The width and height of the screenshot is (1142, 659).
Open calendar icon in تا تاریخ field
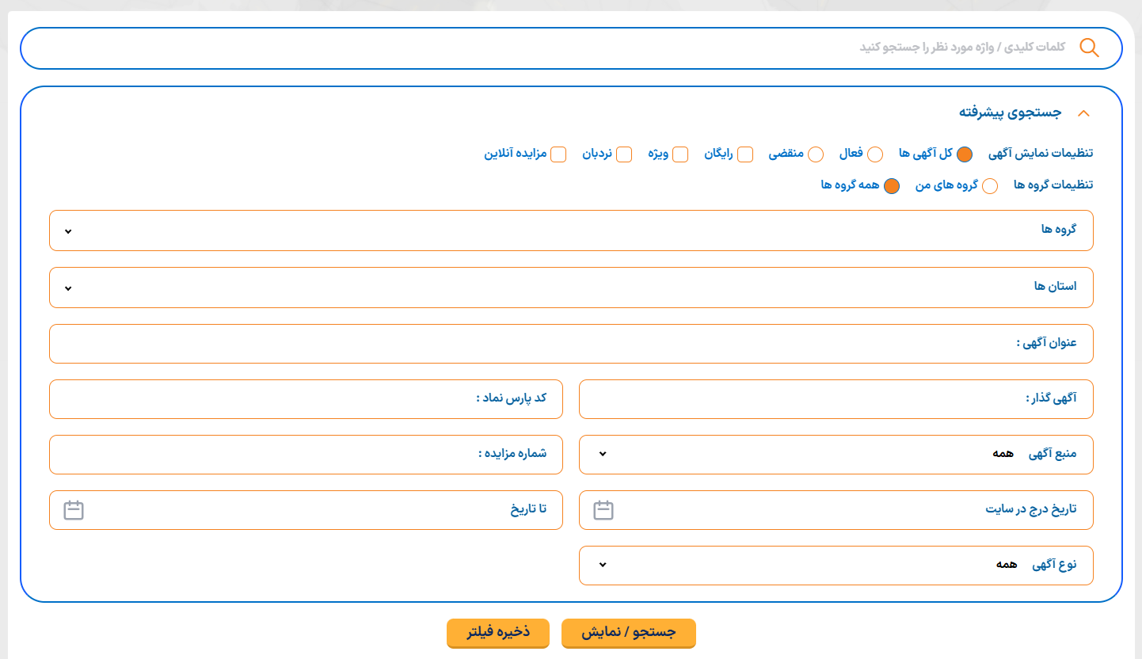coord(74,510)
